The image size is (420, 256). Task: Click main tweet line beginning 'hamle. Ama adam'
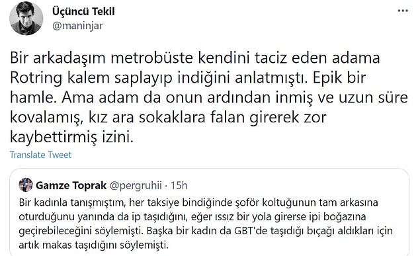[x=209, y=97]
